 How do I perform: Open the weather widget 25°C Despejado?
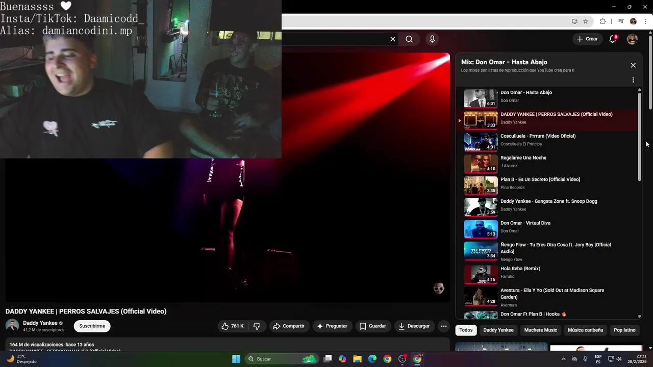pos(21,359)
